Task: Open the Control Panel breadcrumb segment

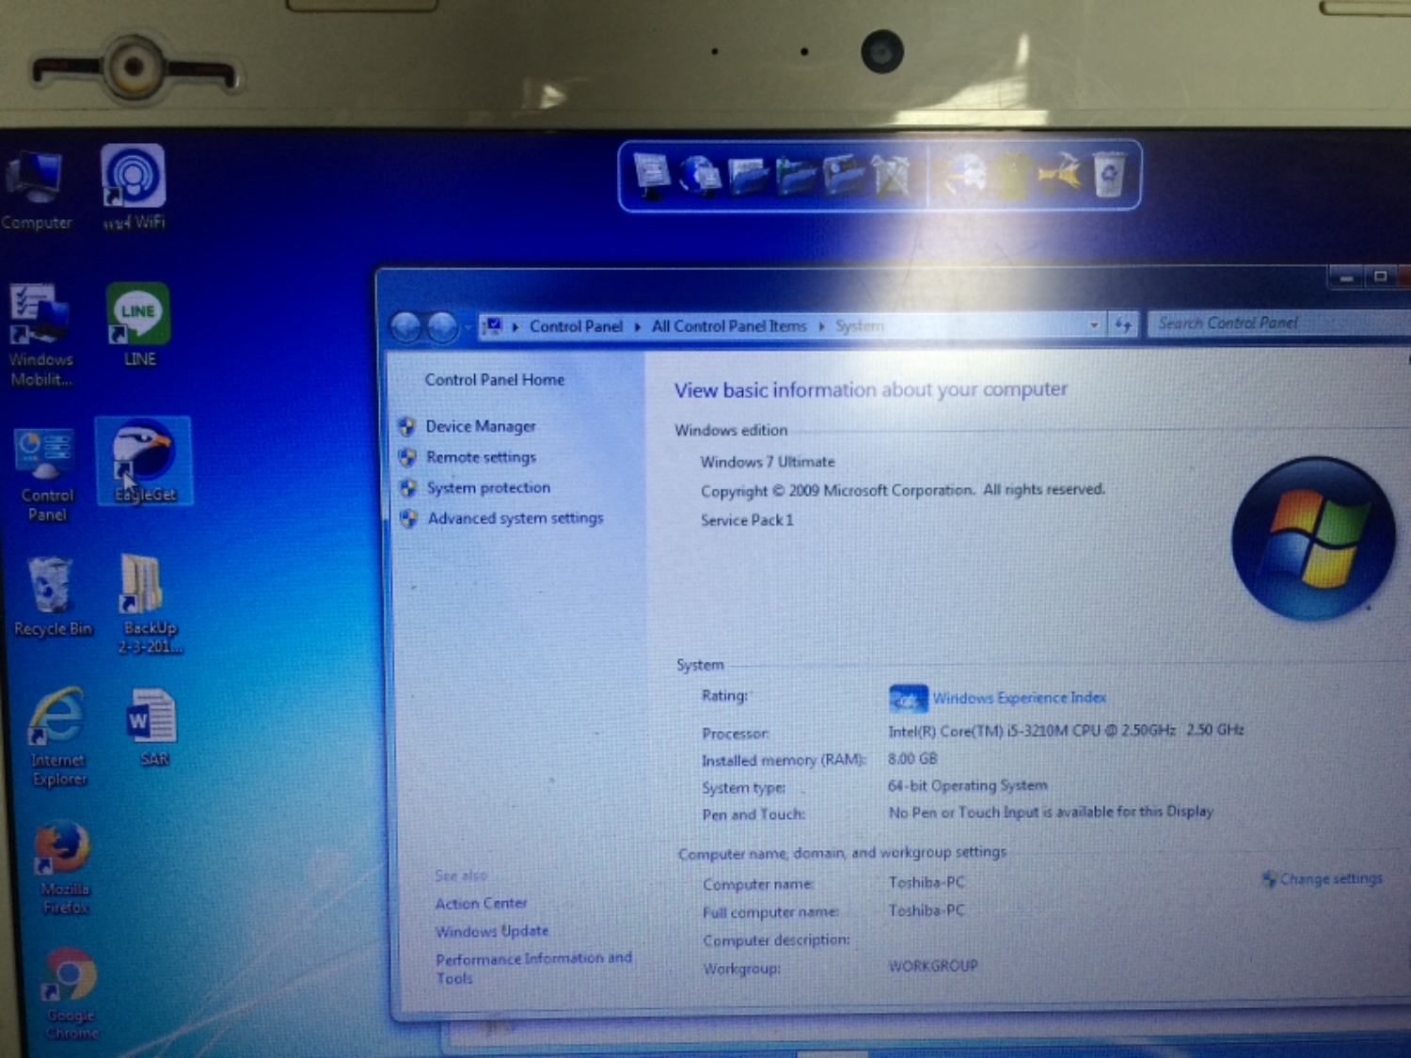Action: click(x=576, y=326)
